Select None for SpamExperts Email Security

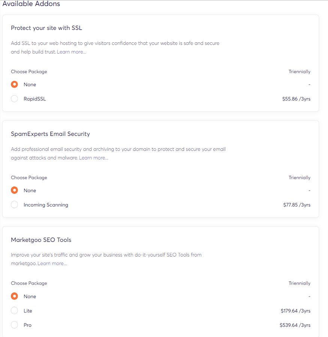coord(14,190)
